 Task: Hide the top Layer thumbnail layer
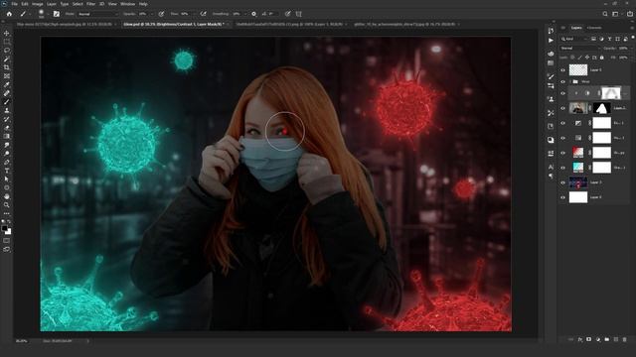coord(562,70)
